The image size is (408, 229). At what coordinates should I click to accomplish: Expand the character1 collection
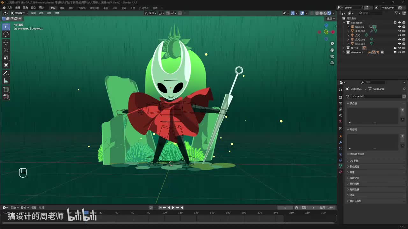(x=344, y=52)
